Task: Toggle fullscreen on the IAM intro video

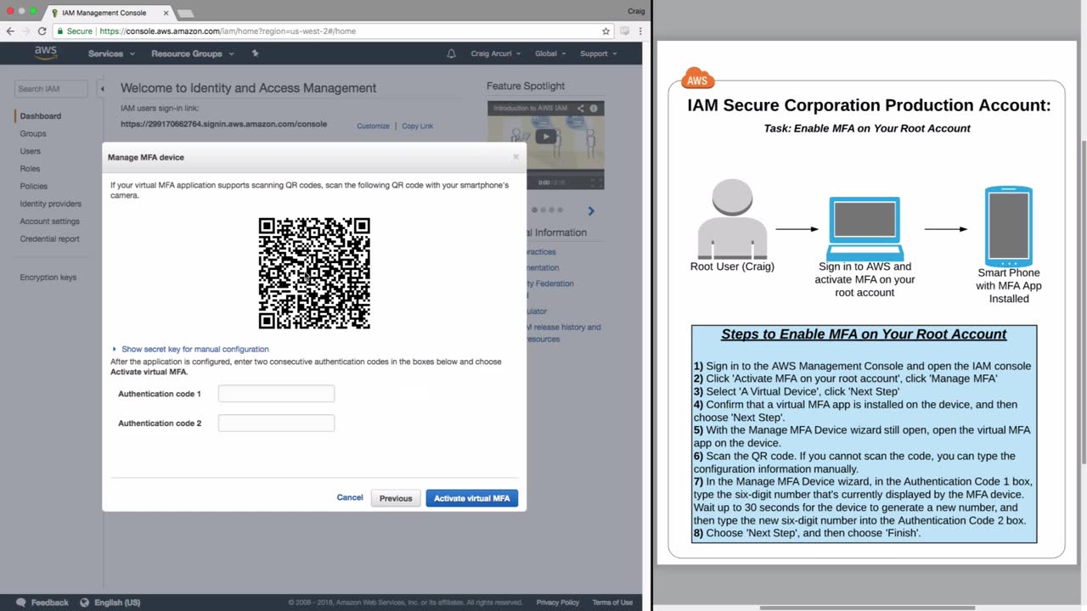Action: 596,182
